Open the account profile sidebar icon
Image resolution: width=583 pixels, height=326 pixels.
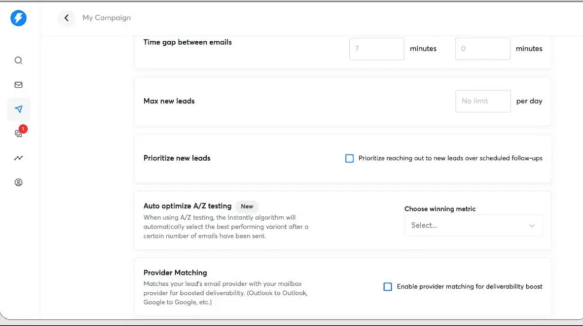[19, 182]
